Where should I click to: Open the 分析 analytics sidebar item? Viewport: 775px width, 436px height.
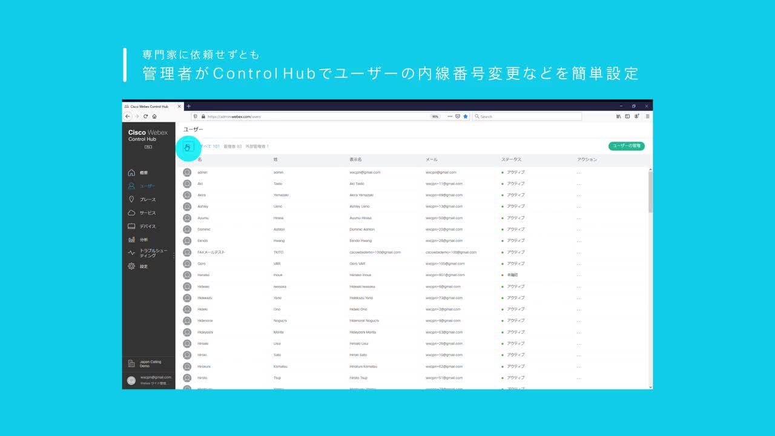click(139, 239)
